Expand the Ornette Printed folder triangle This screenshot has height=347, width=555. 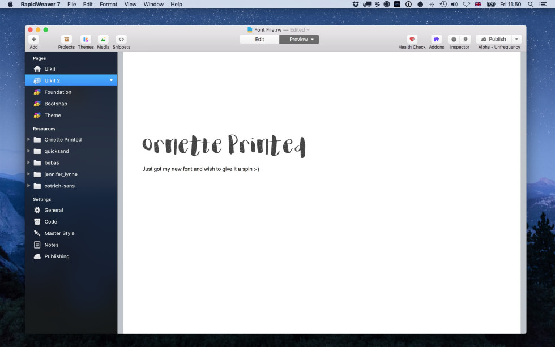tap(29, 139)
